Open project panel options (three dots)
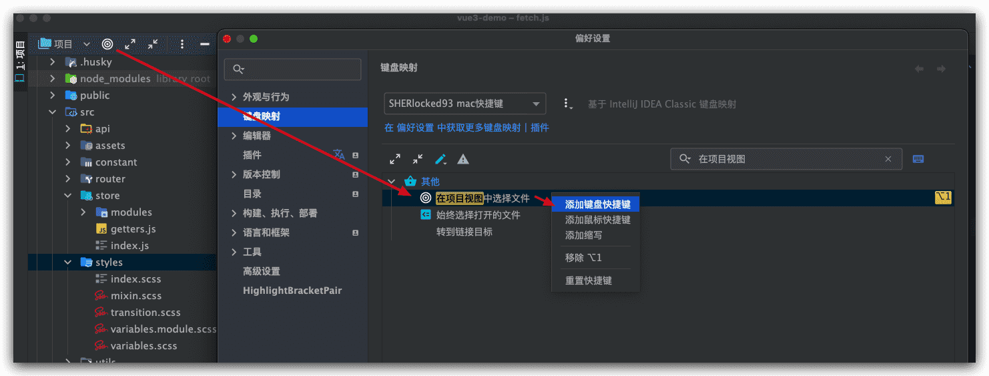This screenshot has width=989, height=376. pyautogui.click(x=182, y=44)
